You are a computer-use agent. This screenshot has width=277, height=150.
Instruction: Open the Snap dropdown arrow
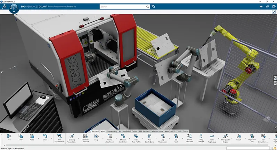point(103,138)
